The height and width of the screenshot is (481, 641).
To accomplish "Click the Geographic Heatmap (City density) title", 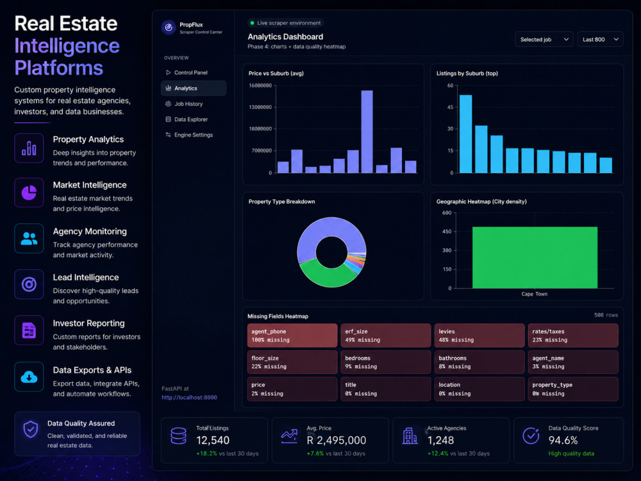I will point(481,201).
